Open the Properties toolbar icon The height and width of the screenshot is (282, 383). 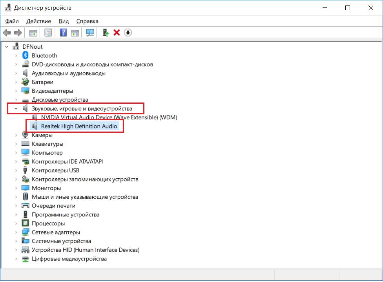[x=48, y=33]
